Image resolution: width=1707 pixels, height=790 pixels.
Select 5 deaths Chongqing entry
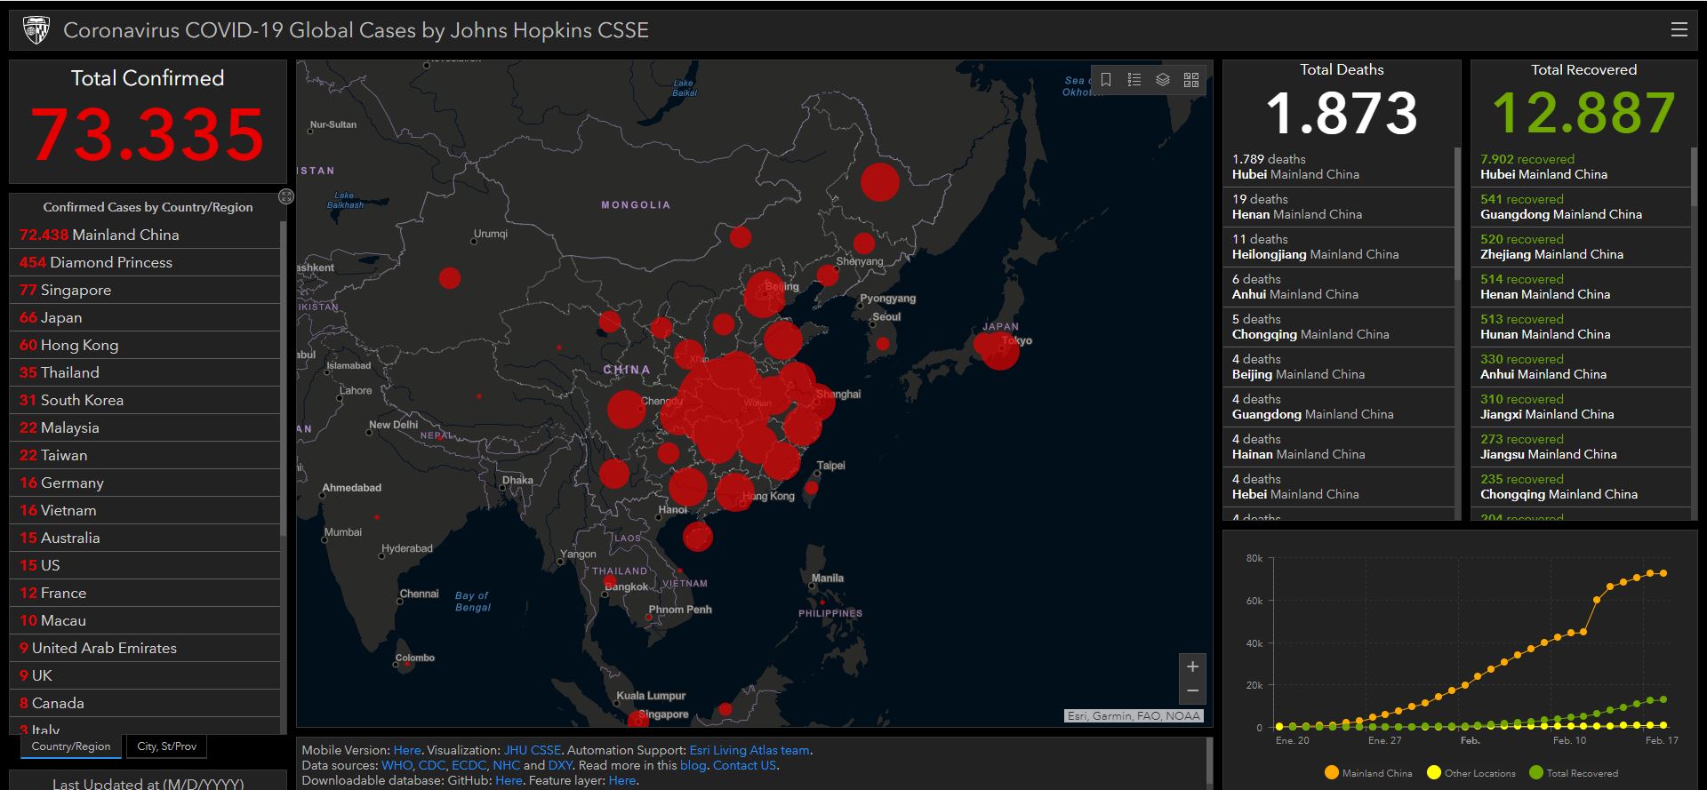pyautogui.click(x=1339, y=327)
